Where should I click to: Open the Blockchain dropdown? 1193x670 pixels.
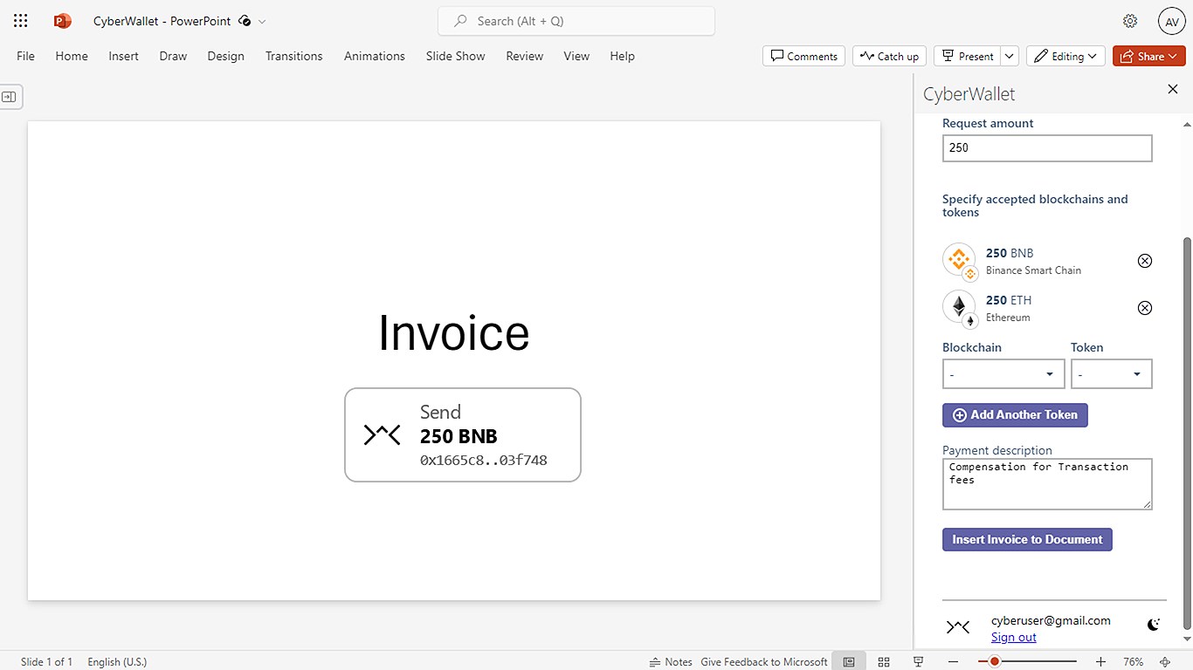click(x=1003, y=374)
